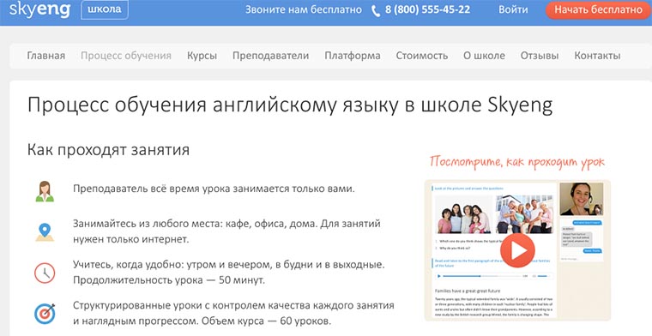Image resolution: width=652 pixels, height=336 pixels.
Task: Click left family photo in lesson preview
Action: coord(464,214)
